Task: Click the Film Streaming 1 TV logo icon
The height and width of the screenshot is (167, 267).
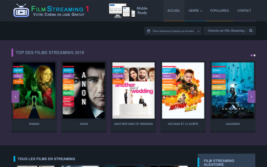Action: 21,10
